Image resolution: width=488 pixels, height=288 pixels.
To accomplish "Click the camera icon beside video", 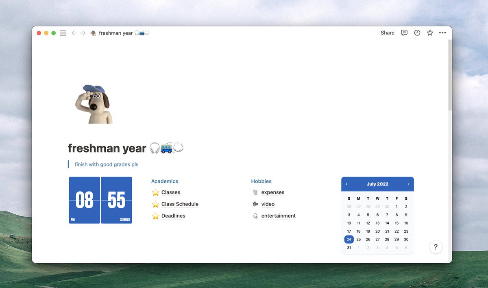I will click(255, 204).
